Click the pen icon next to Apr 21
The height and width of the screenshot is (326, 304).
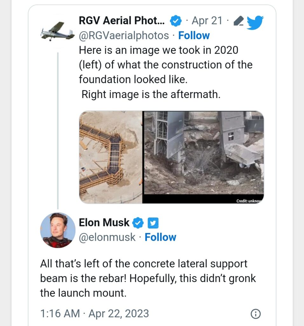tap(238, 21)
